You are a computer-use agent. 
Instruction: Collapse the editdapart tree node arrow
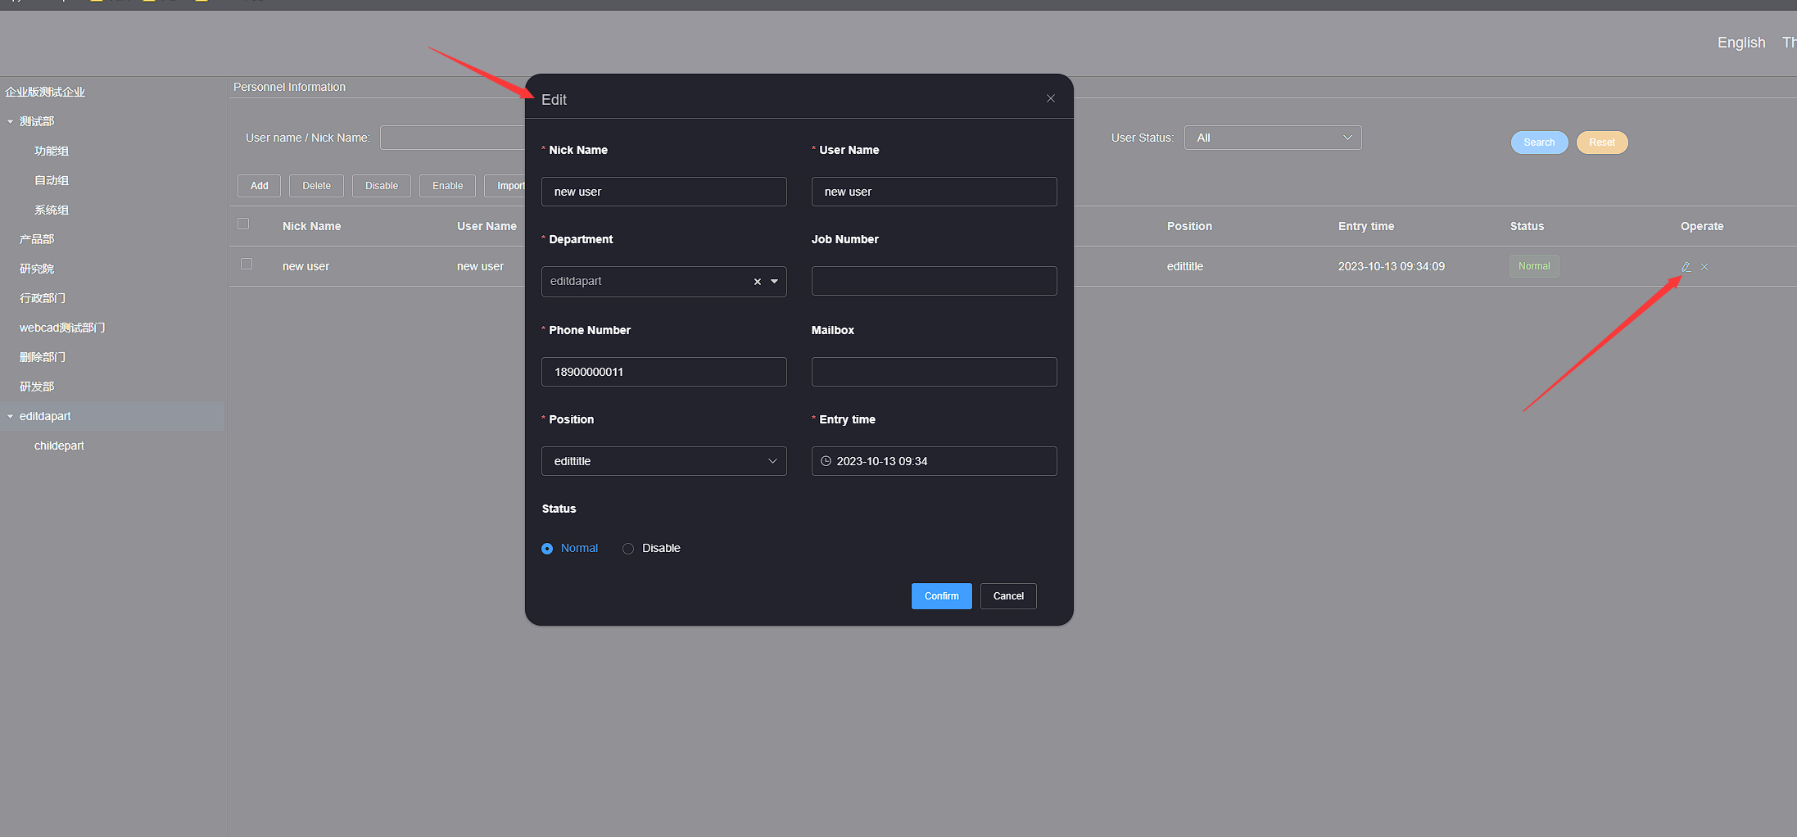click(x=11, y=416)
